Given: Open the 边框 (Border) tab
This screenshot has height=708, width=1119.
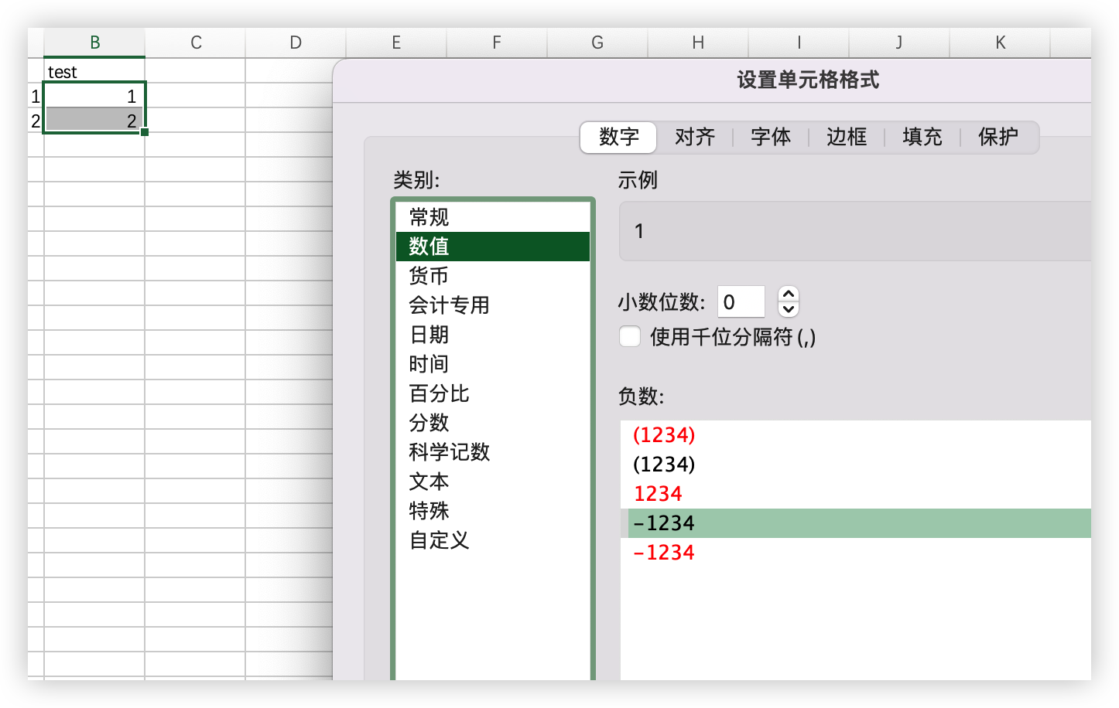Looking at the screenshot, I should [x=846, y=137].
